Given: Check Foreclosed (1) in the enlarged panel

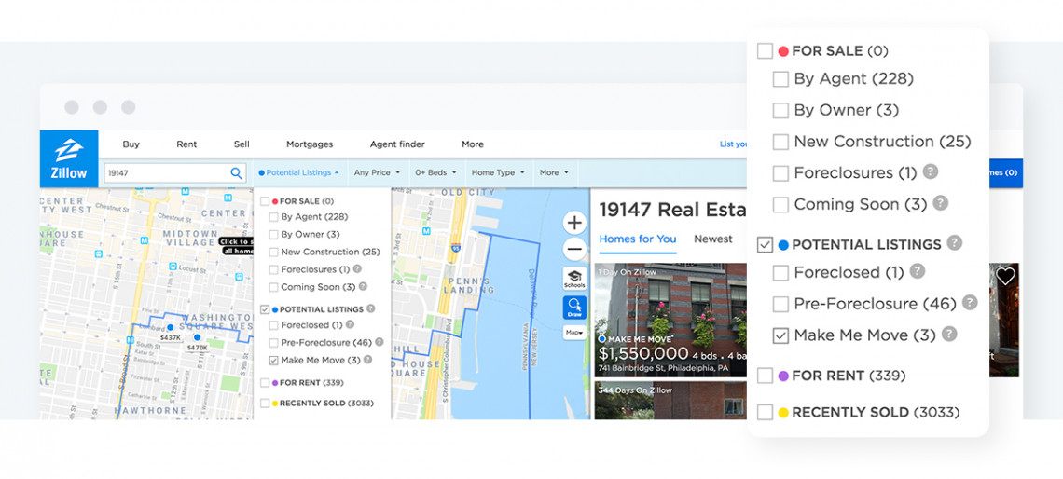Looking at the screenshot, I should pos(781,272).
